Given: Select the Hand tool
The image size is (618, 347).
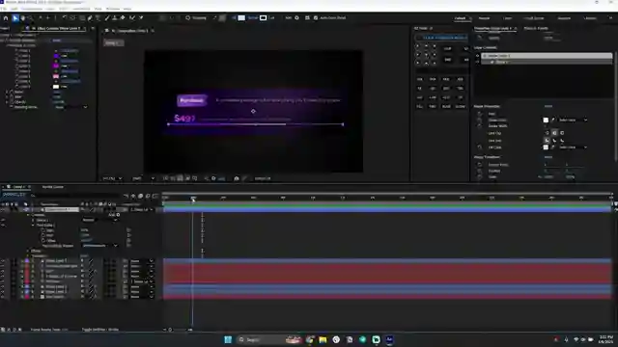Looking at the screenshot, I should click(x=23, y=18).
